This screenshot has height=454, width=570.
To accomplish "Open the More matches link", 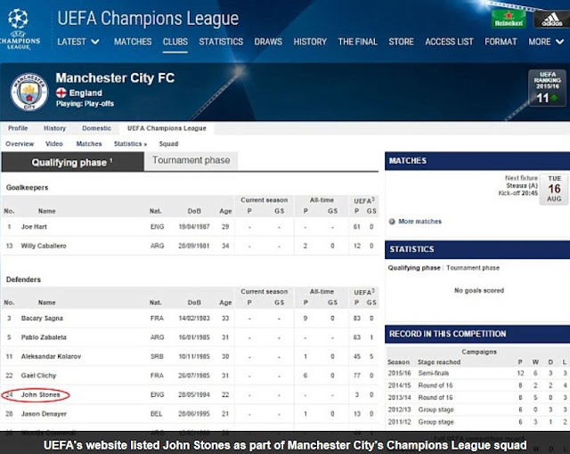I will click(x=419, y=222).
